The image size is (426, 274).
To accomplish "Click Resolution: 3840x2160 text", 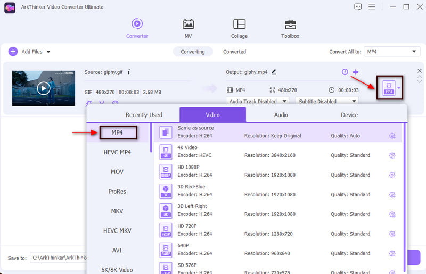I will click(269, 155).
